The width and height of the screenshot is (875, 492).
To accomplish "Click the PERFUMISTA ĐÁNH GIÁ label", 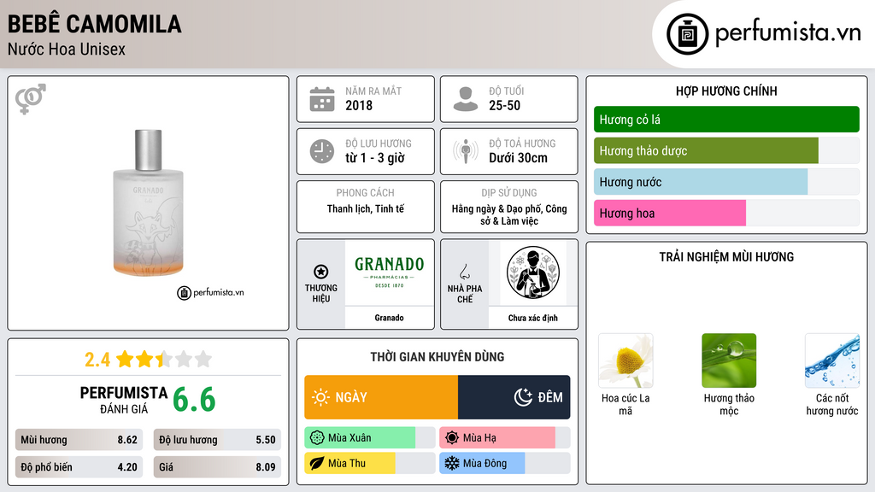I will point(123,401).
